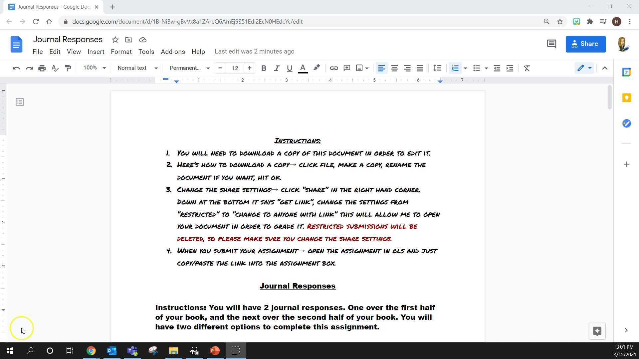Open Google Keep in the sidebar
639x359 pixels.
[626, 97]
